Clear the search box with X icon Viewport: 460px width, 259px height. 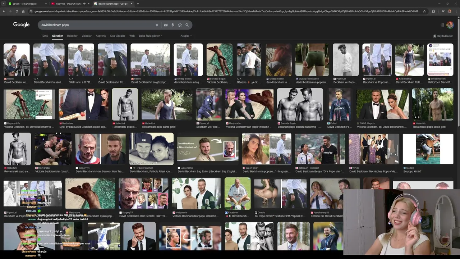pos(157,25)
